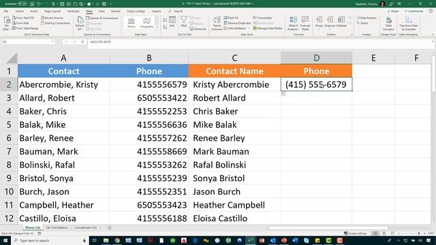Select cell with Allard, Robert
436x245 pixels.
pos(63,98)
